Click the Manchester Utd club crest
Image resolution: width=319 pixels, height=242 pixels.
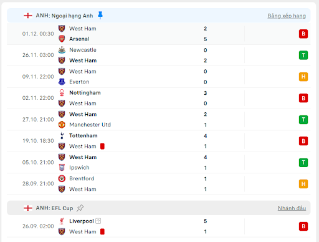[62, 125]
